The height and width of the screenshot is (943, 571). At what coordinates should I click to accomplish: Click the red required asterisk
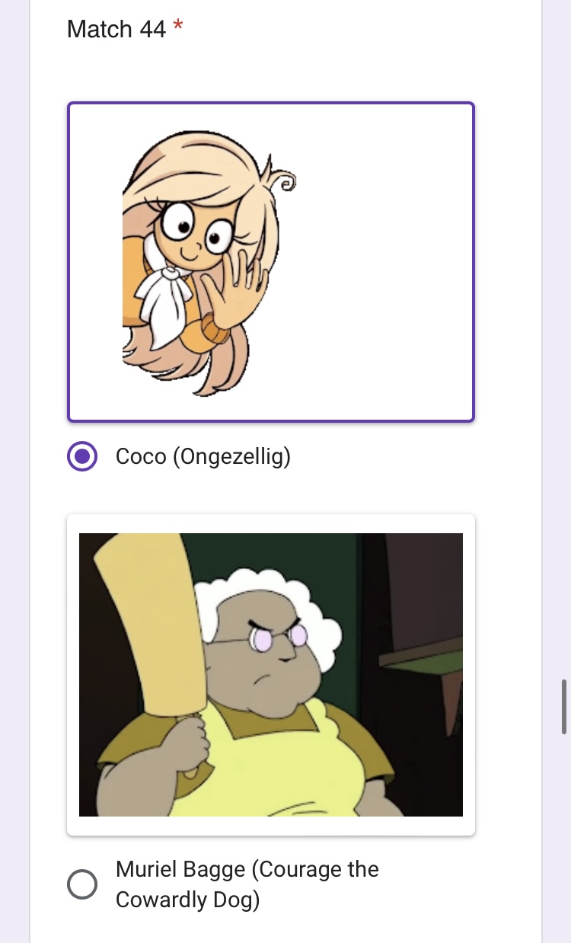[178, 27]
